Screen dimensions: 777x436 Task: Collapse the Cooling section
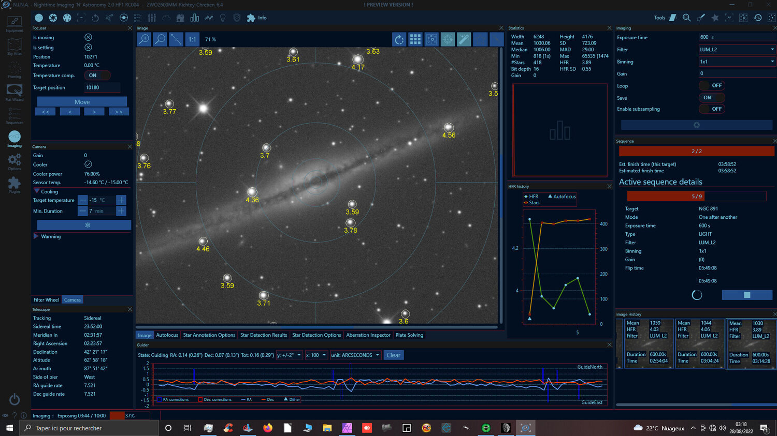[x=46, y=191]
